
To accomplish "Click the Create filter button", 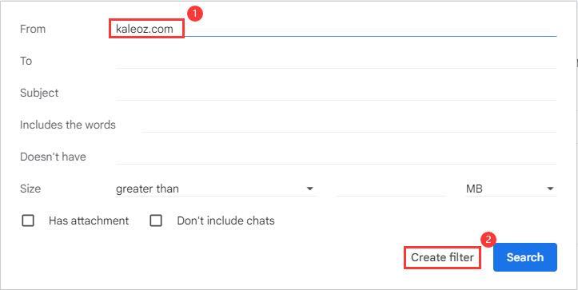I will (x=442, y=257).
